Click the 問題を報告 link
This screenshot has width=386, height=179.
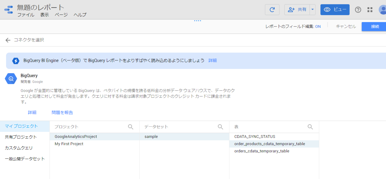coord(62,113)
